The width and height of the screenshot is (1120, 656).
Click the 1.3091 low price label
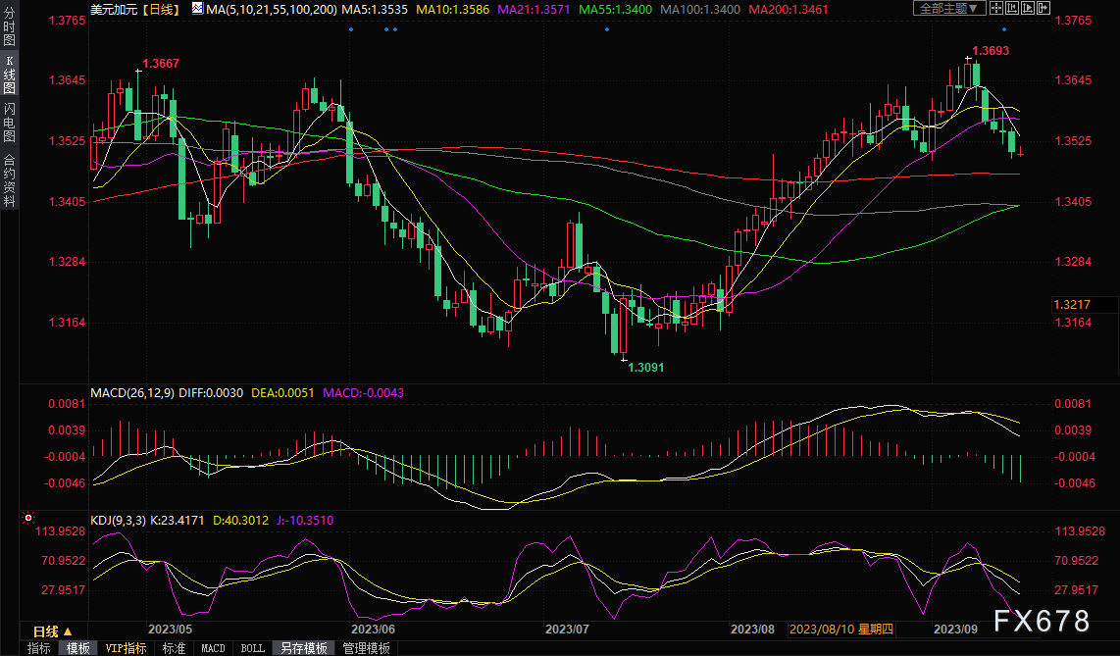coord(645,368)
